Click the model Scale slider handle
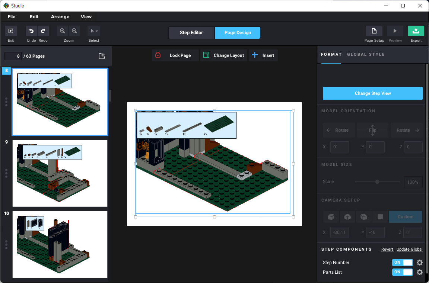This screenshot has height=283, width=429. (x=377, y=181)
